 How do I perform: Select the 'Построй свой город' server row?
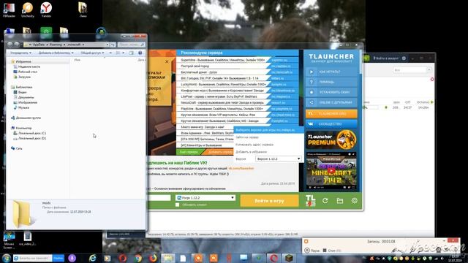tap(237, 66)
